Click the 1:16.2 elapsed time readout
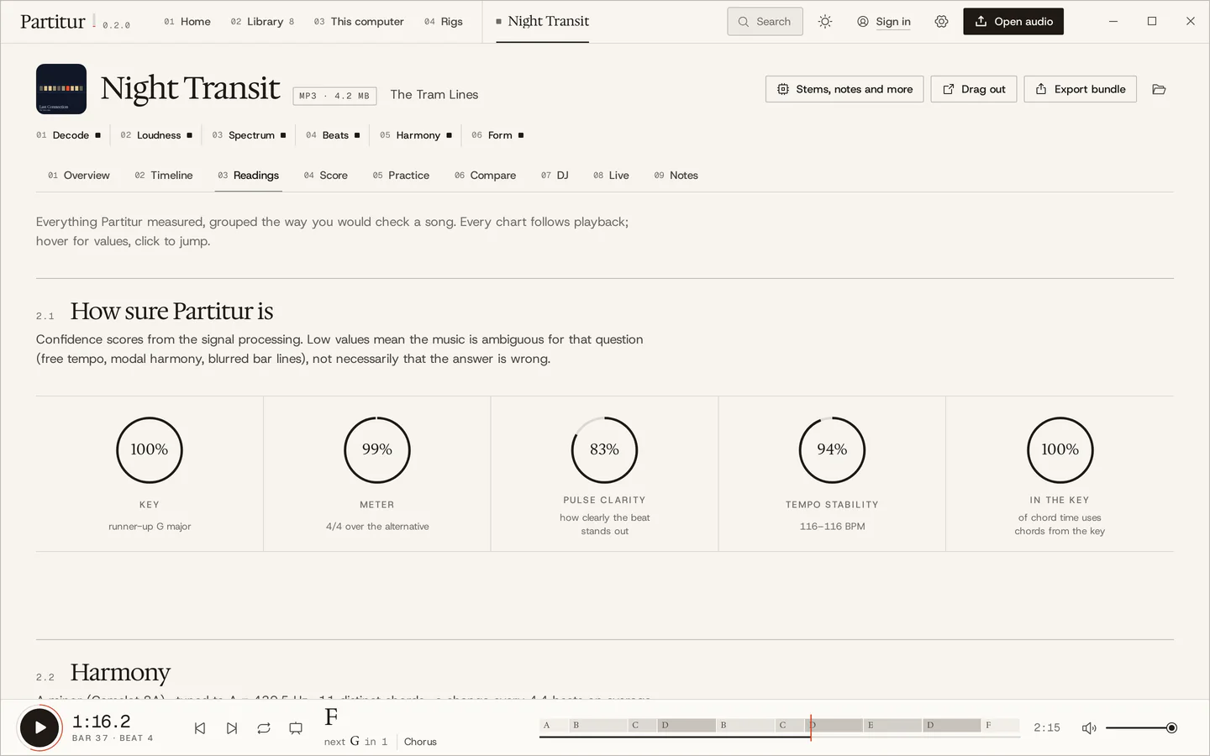 coord(102,722)
